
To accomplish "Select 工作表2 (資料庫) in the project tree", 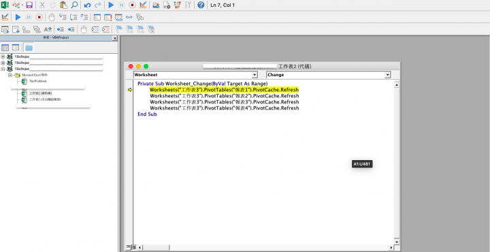I will 40,93.
